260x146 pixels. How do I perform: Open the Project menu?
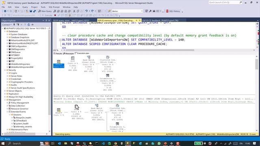click(x=34, y=7)
